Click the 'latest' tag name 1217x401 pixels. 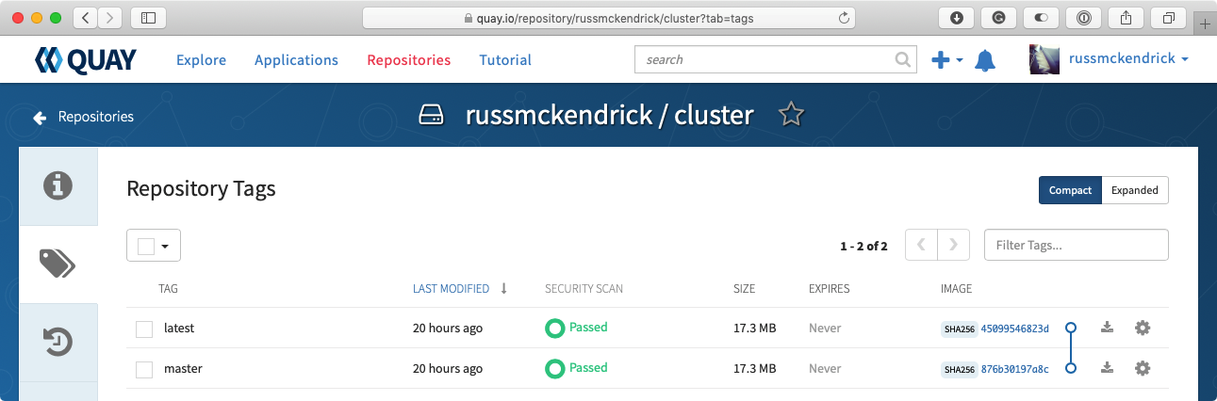point(179,328)
